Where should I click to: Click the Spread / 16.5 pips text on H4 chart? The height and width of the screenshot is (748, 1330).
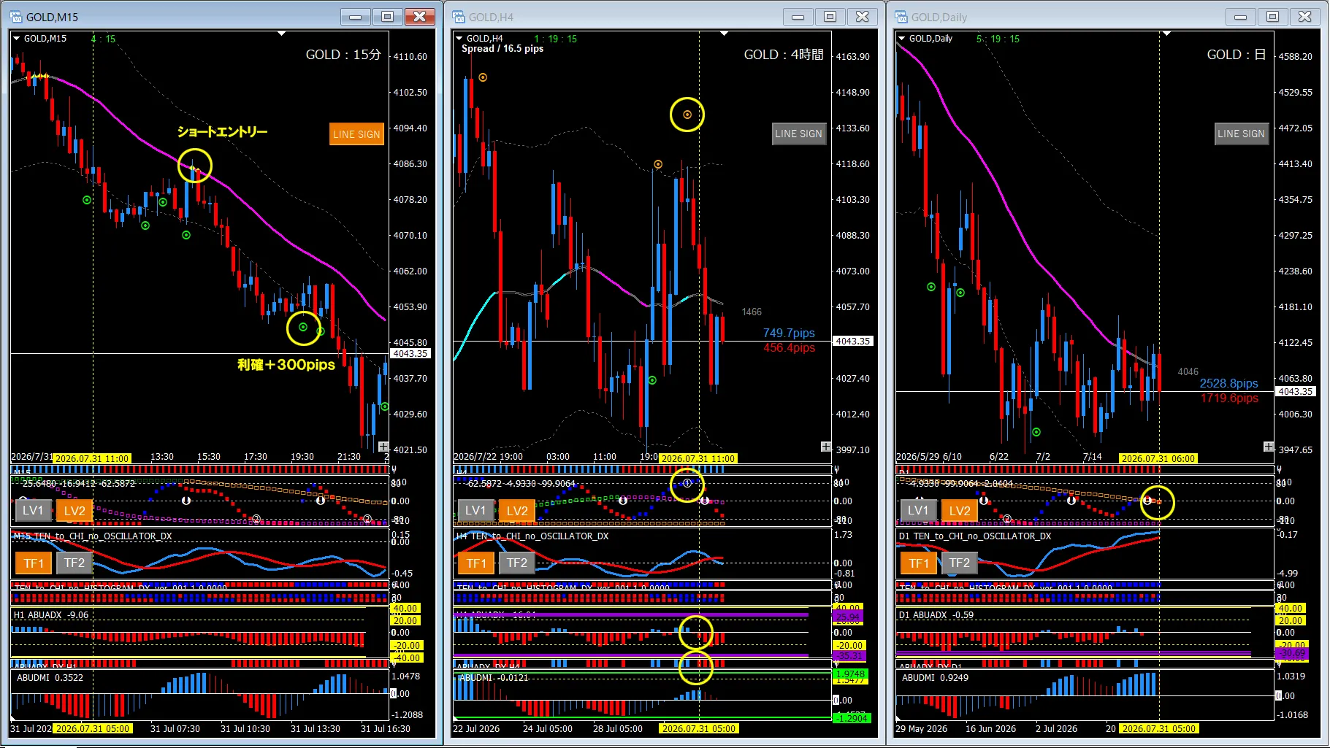point(502,49)
